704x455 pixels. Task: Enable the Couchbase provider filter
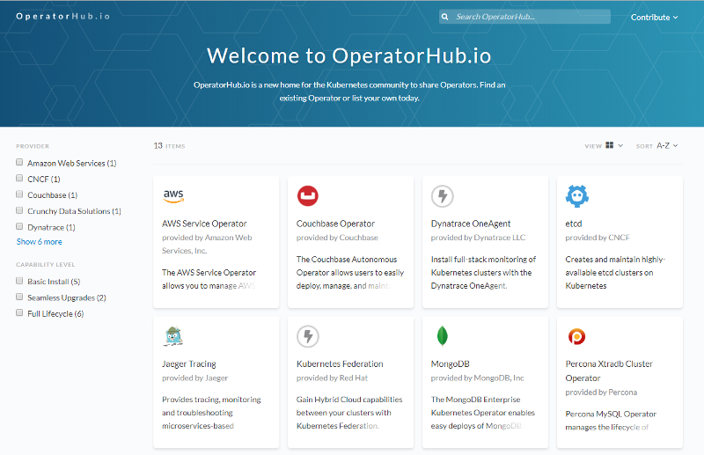click(x=19, y=194)
